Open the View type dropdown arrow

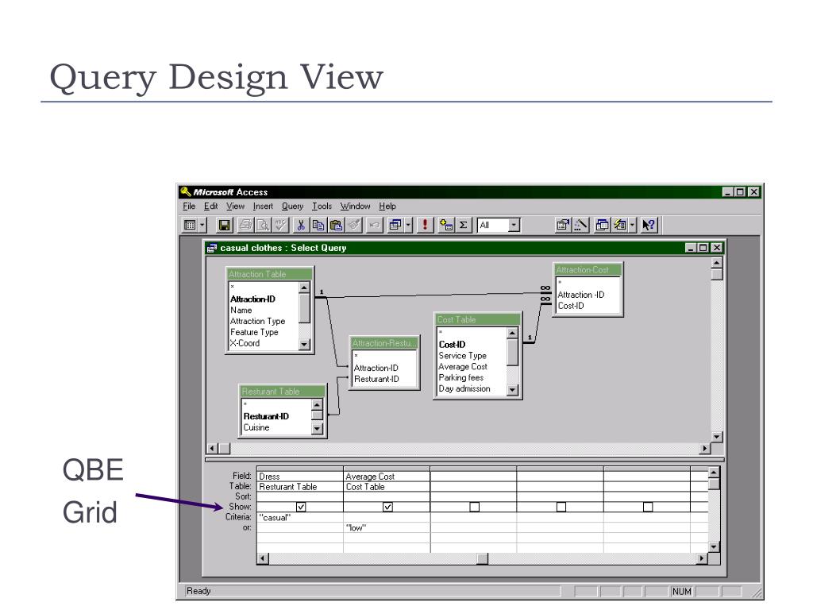(x=202, y=225)
